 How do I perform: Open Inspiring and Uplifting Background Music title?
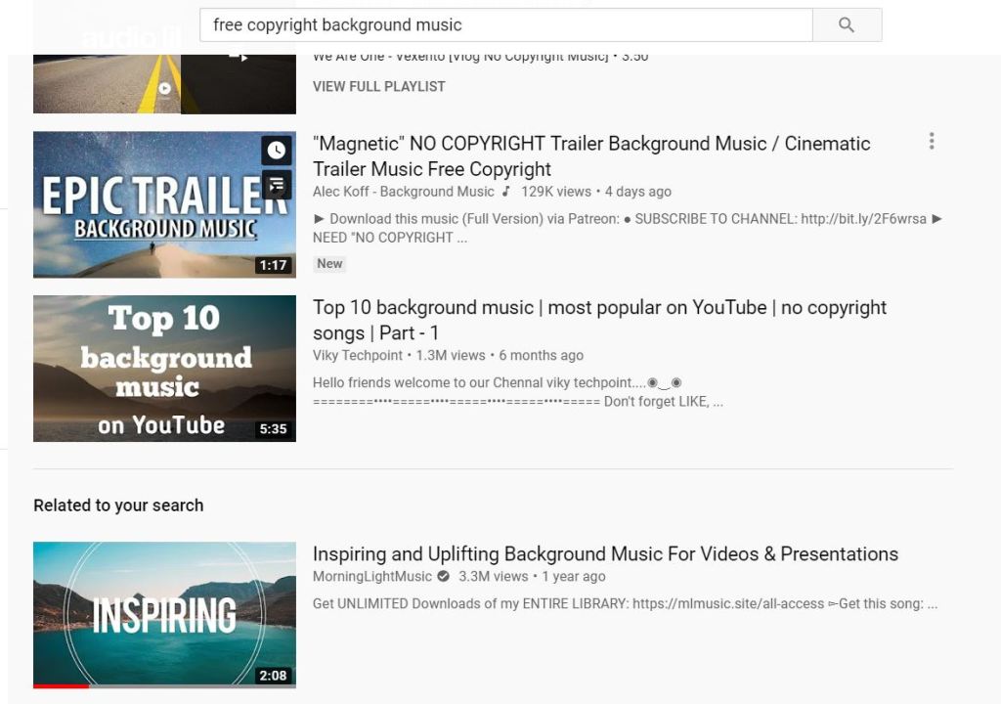(605, 554)
